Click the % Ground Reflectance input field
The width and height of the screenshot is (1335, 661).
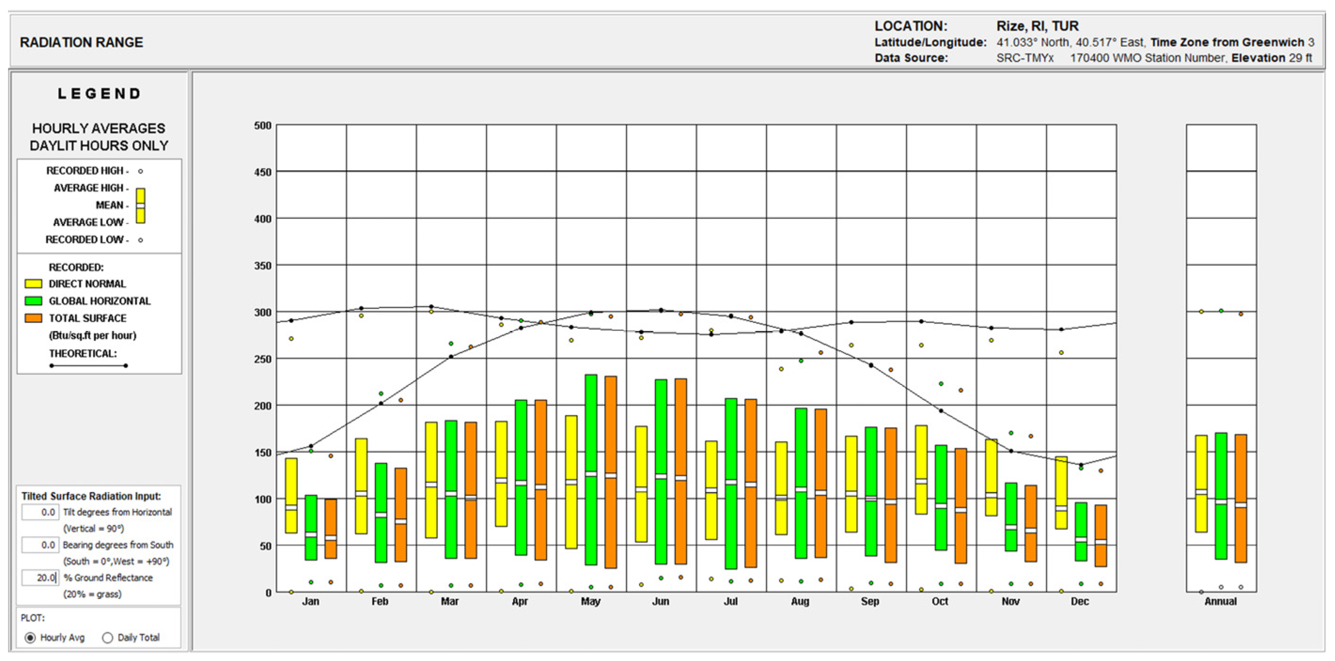pos(40,577)
